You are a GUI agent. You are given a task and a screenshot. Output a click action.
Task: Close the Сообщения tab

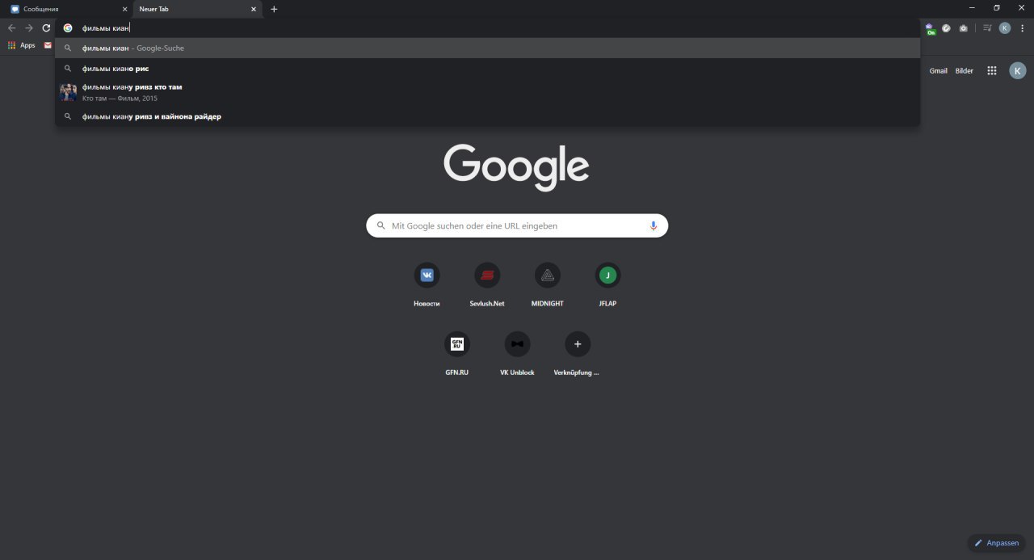click(x=124, y=9)
